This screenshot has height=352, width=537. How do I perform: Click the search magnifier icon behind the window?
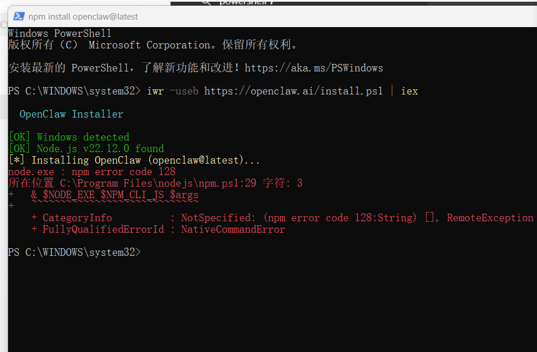coord(206,3)
